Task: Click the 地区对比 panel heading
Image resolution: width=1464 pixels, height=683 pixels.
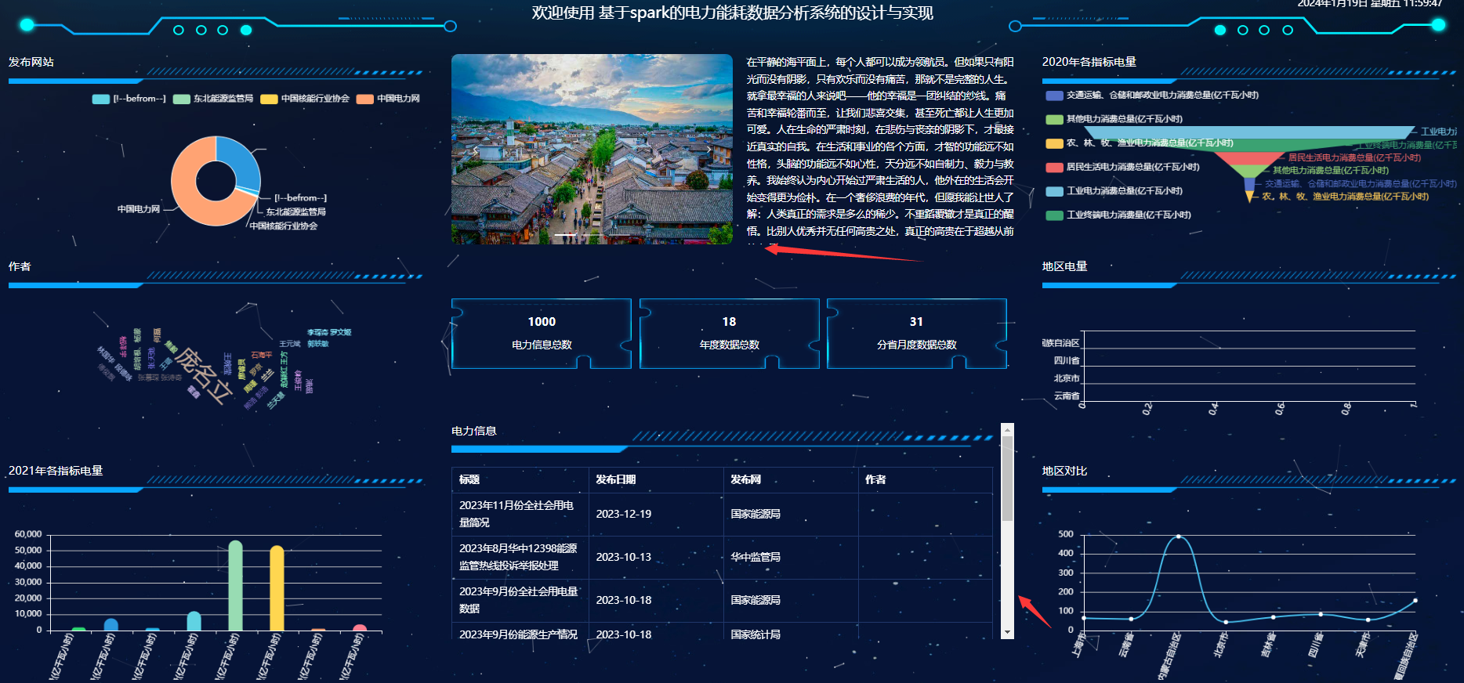Action: click(x=1065, y=471)
